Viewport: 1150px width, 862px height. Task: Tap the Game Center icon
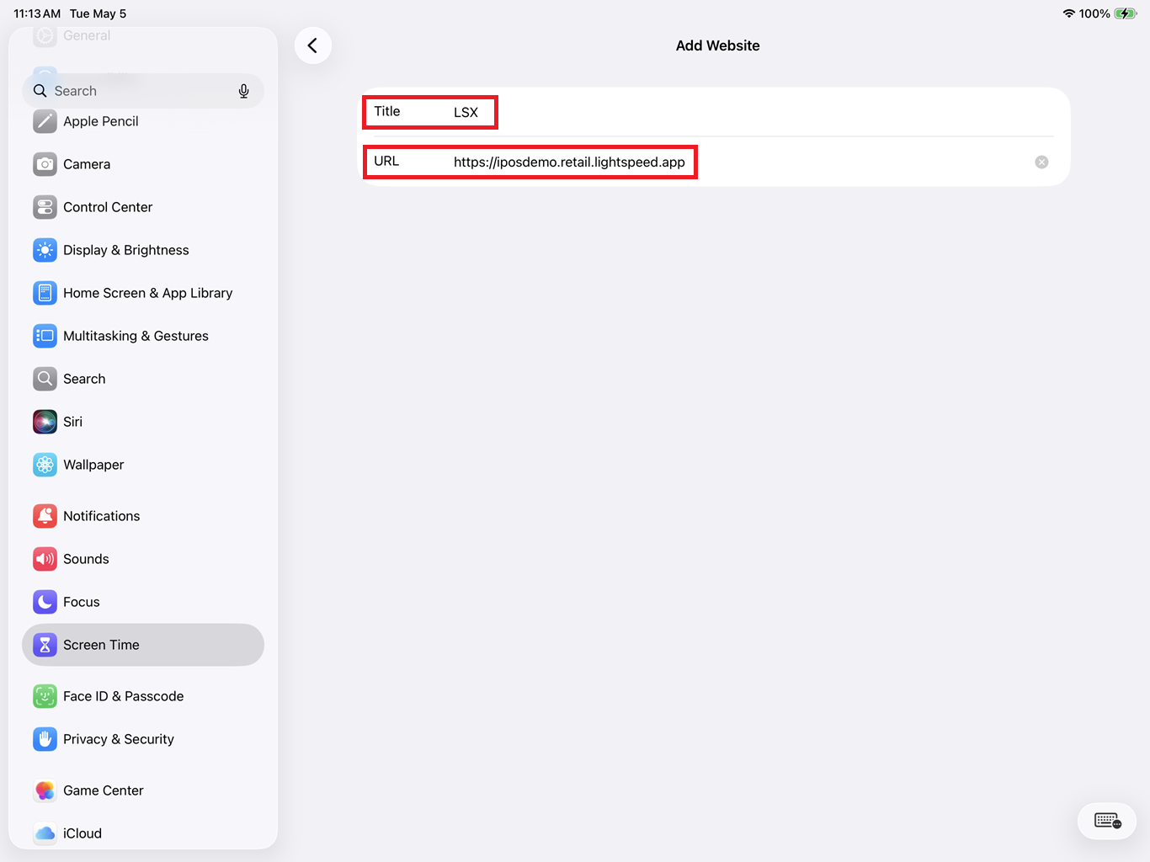coord(45,790)
